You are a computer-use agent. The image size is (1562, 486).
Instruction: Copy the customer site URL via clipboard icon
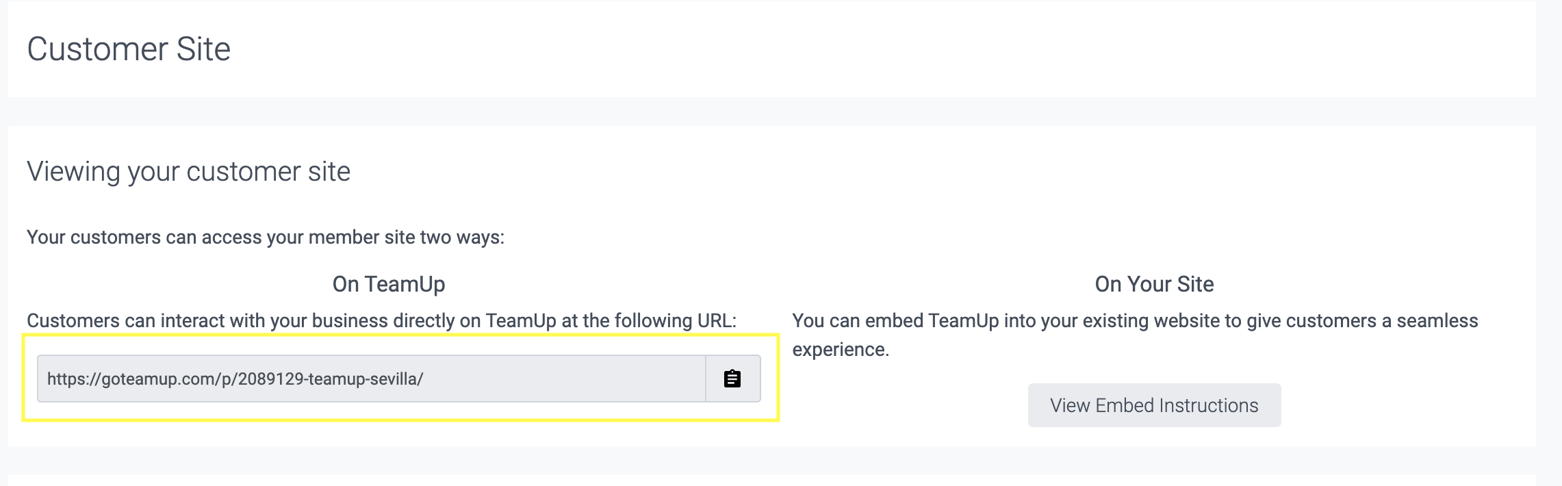[732, 379]
